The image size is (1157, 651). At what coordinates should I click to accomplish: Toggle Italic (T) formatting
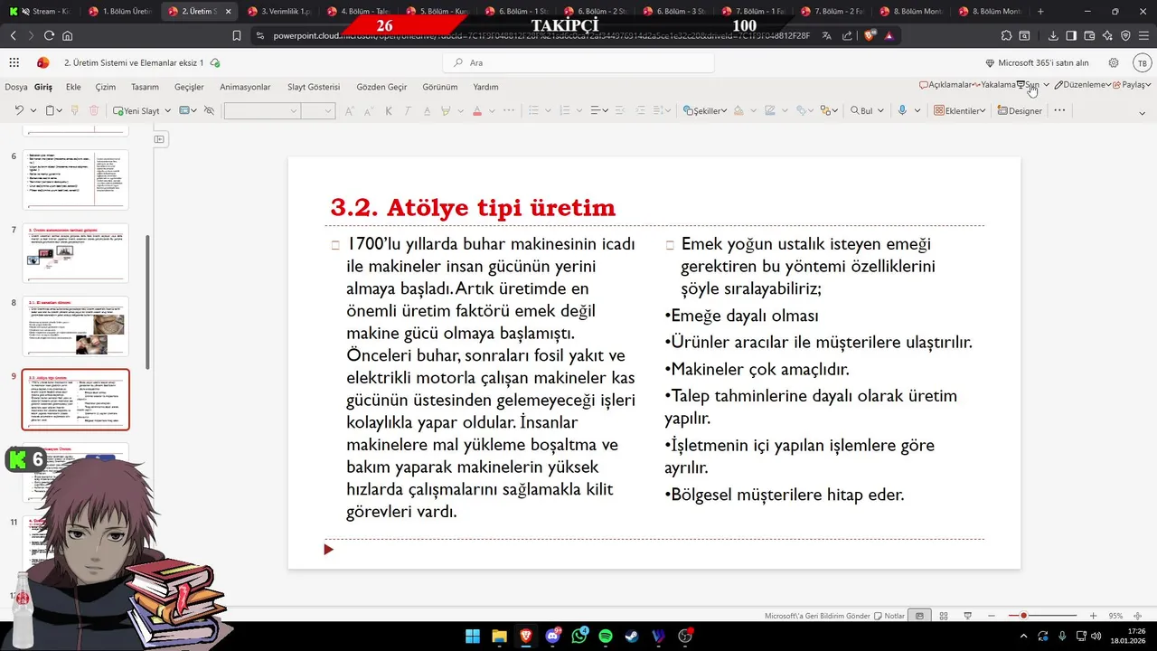[408, 110]
